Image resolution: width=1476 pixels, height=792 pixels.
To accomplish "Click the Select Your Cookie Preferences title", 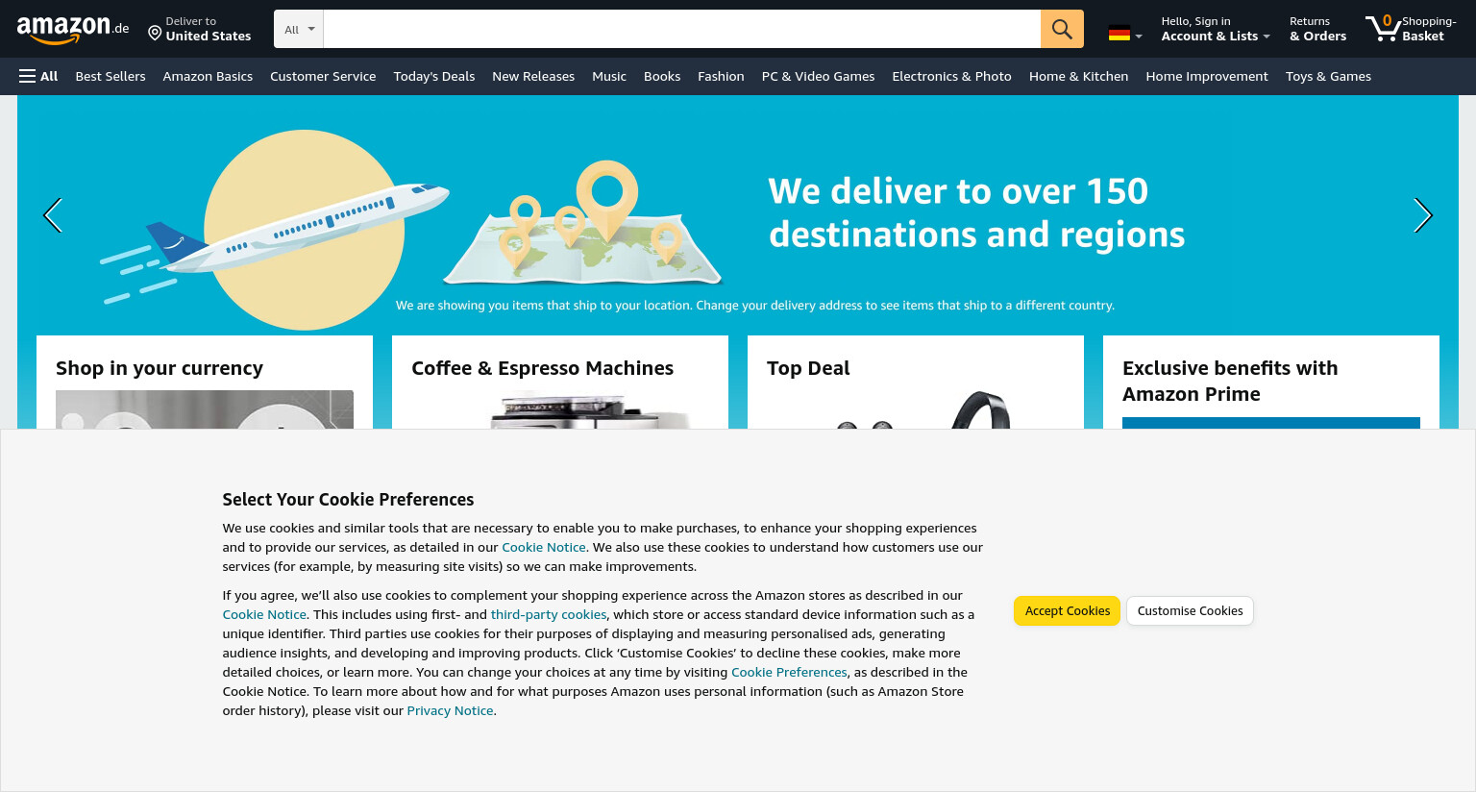I will point(348,499).
